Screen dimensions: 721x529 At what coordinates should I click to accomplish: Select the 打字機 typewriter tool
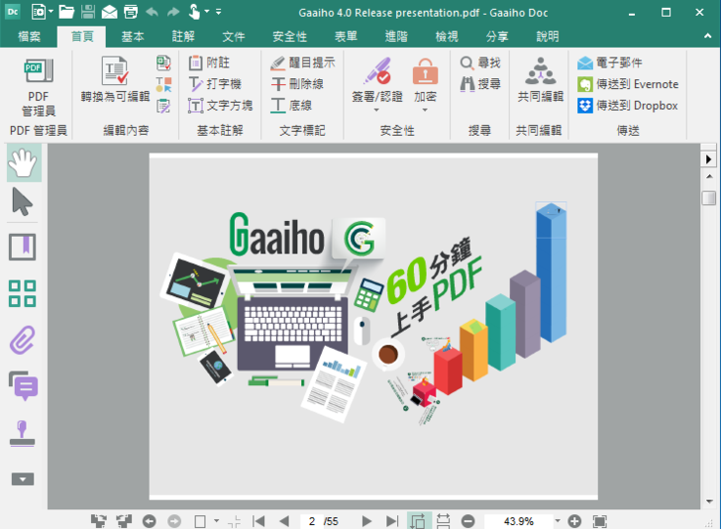215,84
